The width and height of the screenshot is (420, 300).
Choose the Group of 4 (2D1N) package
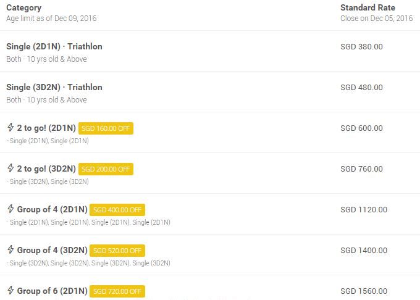click(52, 210)
